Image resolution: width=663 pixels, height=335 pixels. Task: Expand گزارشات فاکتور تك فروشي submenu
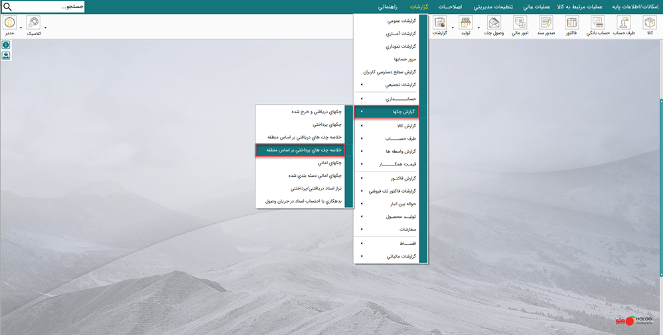(386, 191)
